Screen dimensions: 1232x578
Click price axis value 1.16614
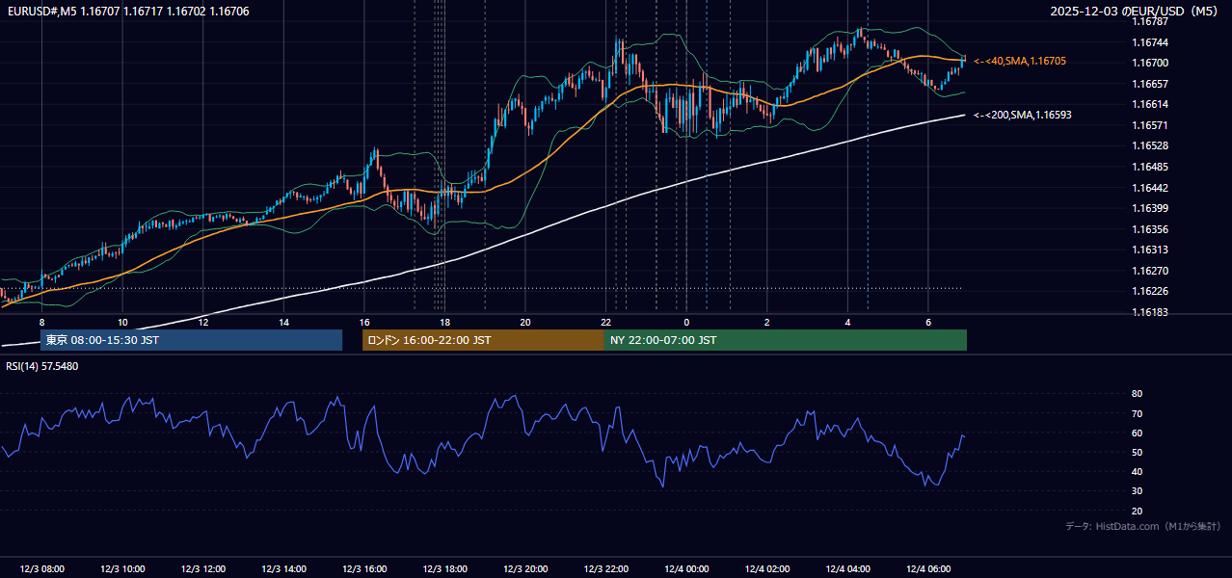[1149, 104]
